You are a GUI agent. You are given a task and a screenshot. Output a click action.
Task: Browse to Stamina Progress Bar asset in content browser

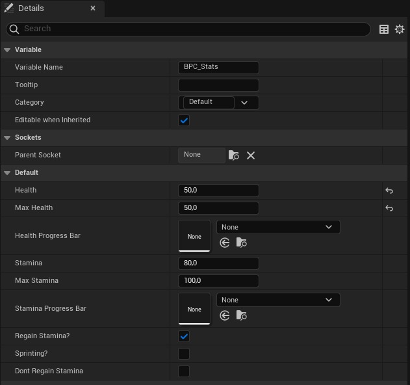pos(242,315)
